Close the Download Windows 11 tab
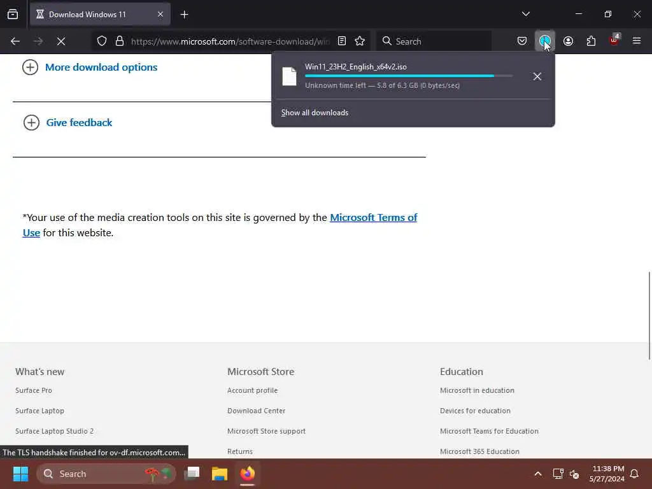This screenshot has width=652, height=489. [160, 15]
